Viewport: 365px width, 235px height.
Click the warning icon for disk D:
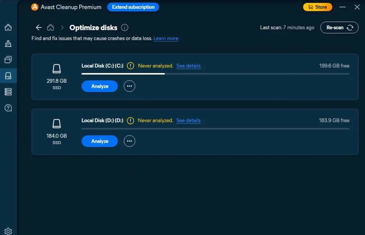click(x=130, y=121)
